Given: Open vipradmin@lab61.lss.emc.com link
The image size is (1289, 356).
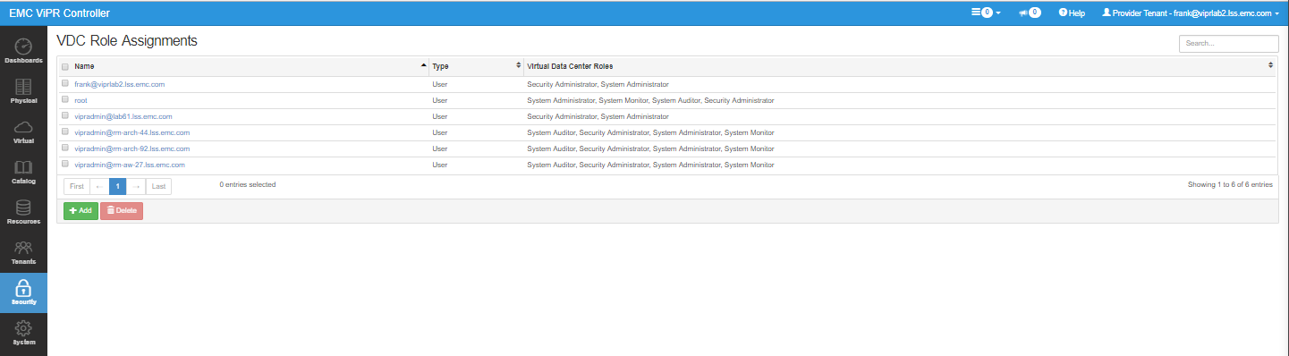Looking at the screenshot, I should pos(123,116).
